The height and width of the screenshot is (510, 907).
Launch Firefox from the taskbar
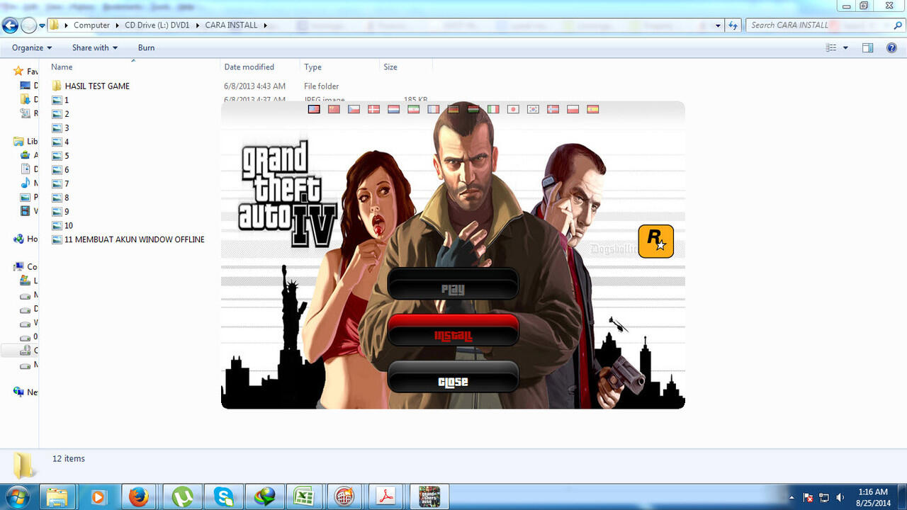pyautogui.click(x=139, y=497)
